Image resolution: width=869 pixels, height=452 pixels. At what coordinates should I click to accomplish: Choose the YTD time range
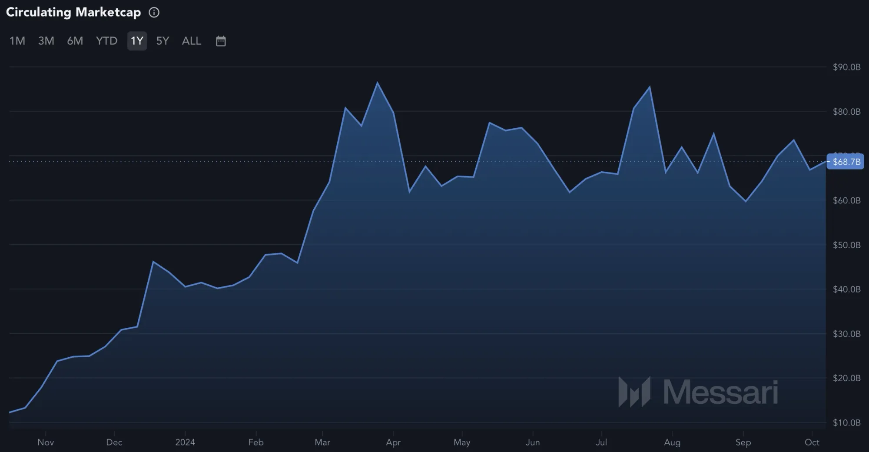106,41
